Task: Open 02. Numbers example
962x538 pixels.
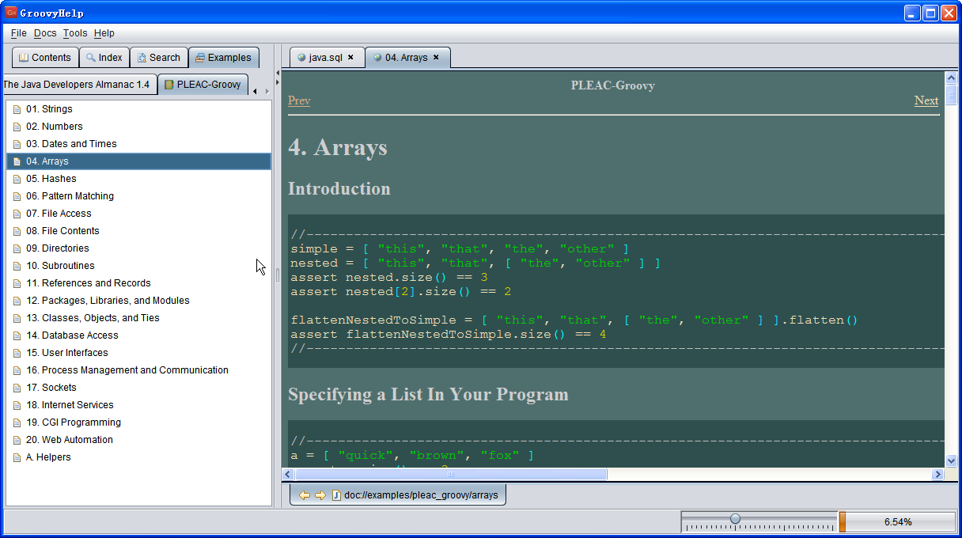Action: coord(138,127)
